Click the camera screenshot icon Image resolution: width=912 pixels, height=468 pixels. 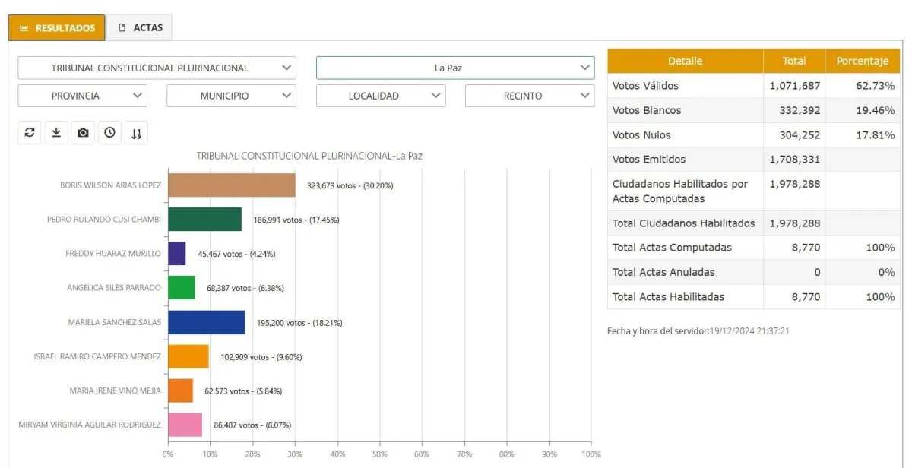click(x=83, y=133)
